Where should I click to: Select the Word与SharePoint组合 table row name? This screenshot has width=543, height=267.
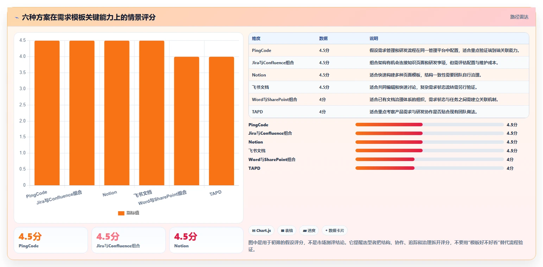click(274, 100)
